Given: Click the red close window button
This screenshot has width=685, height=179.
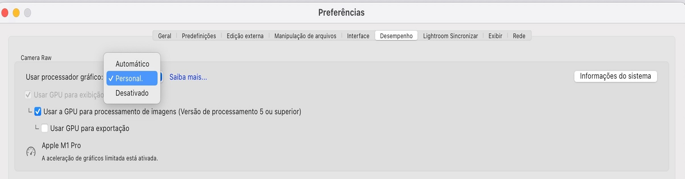Looking at the screenshot, I should coord(5,13).
